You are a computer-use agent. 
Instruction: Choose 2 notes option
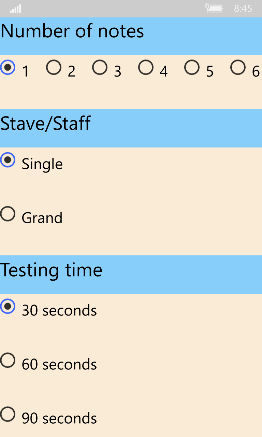tap(54, 67)
